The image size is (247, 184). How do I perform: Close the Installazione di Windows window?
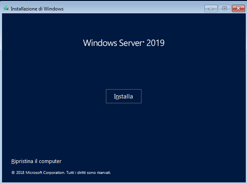[239, 8]
